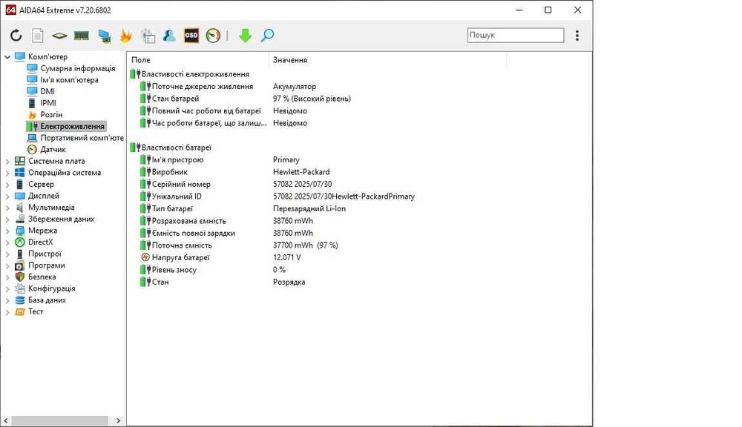Click the network computer toolbar icon

click(104, 36)
